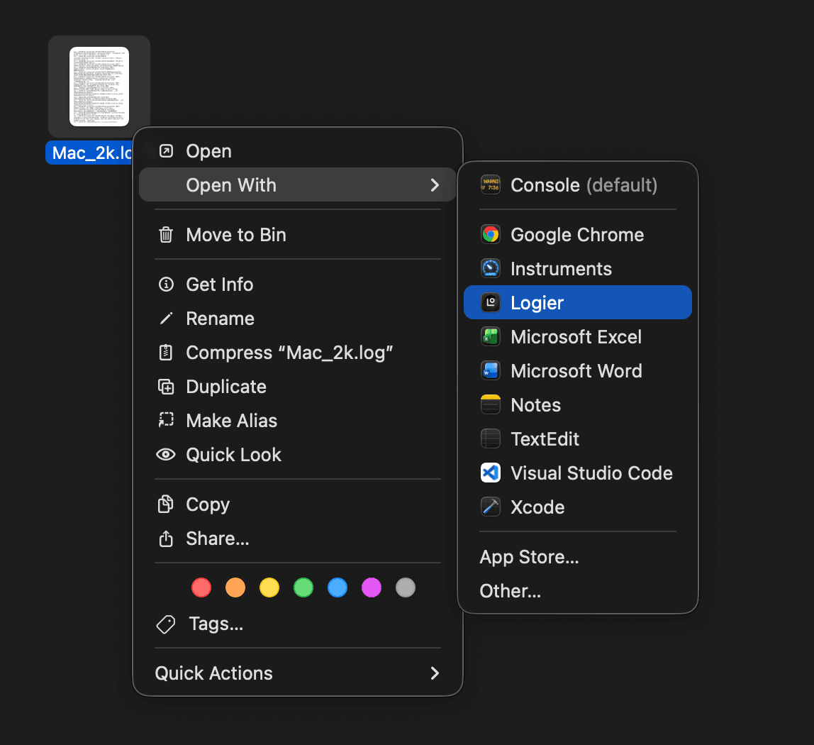
Task: Click the Microsoft Word icon
Action: (491, 371)
